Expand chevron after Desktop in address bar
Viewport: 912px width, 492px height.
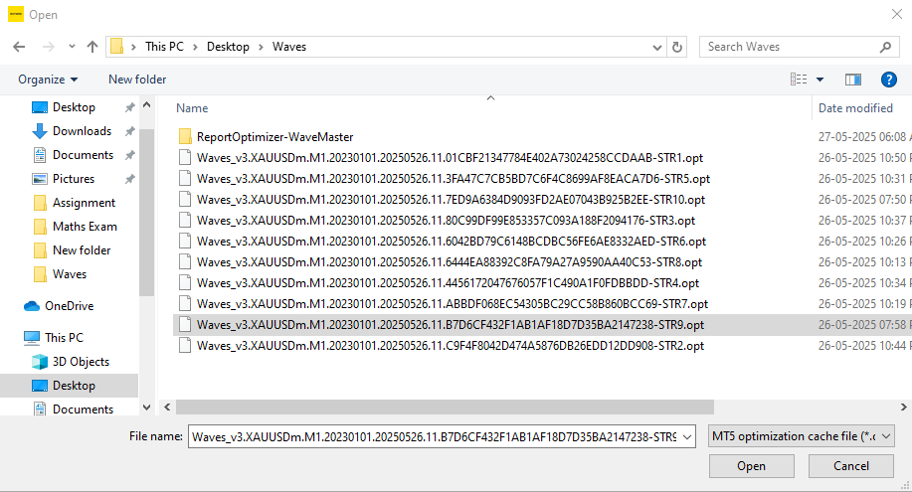point(261,47)
